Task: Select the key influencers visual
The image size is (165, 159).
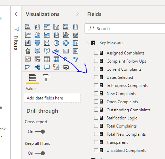Action: tap(28, 67)
